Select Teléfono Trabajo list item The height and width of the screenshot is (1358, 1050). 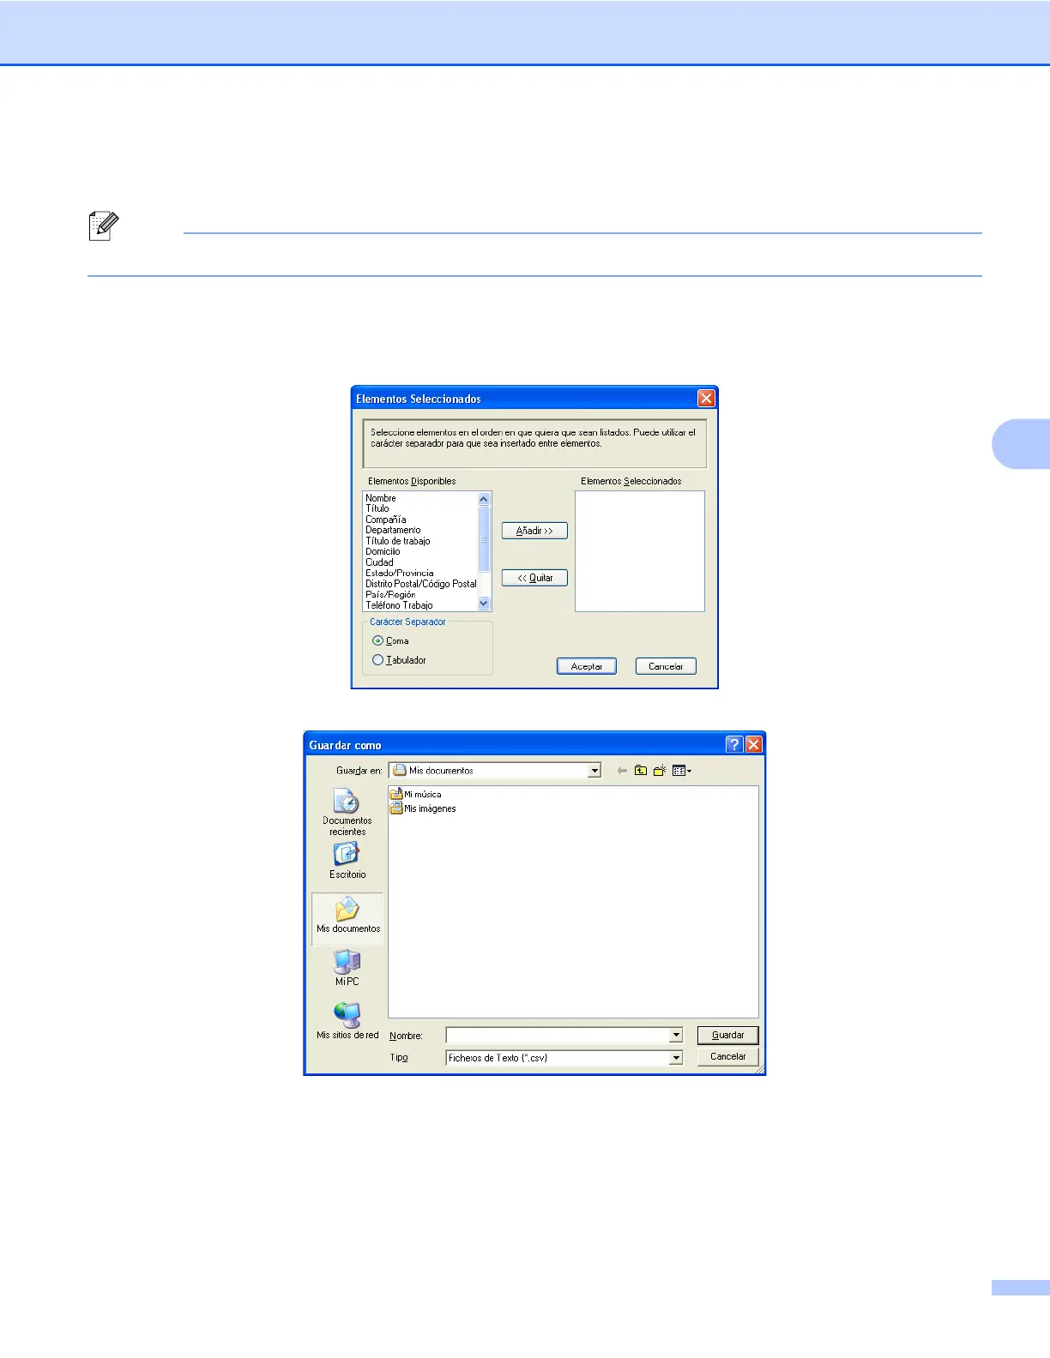pyautogui.click(x=399, y=605)
